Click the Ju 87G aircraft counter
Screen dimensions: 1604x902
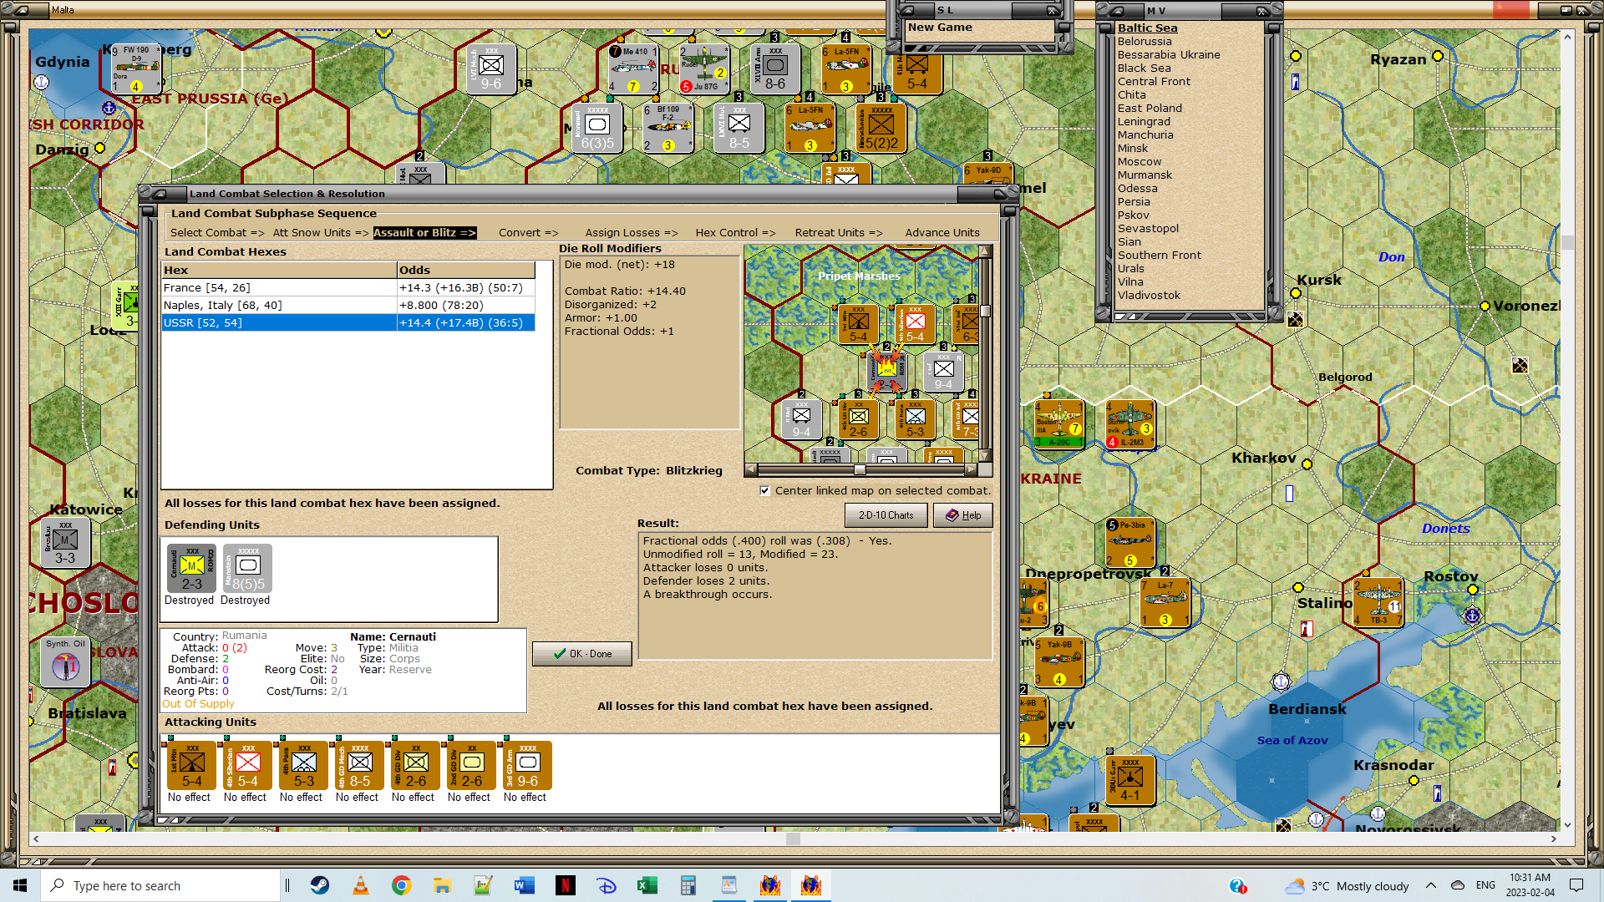pos(703,68)
